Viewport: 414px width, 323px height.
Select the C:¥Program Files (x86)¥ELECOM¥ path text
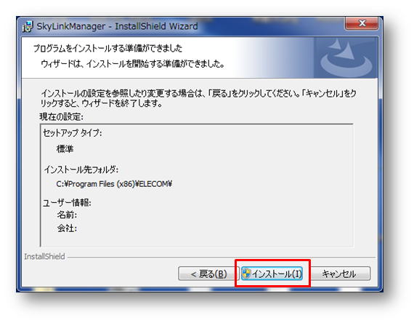(114, 184)
